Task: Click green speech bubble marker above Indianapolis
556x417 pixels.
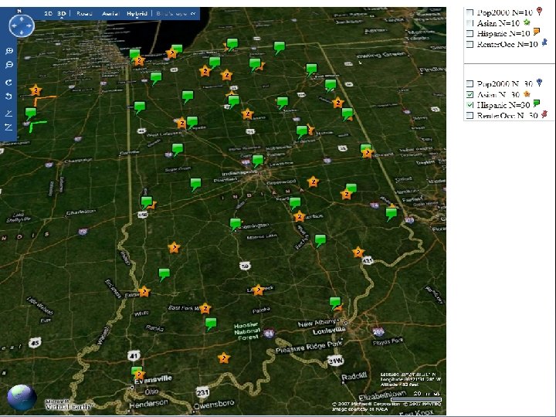Action: coord(258,161)
